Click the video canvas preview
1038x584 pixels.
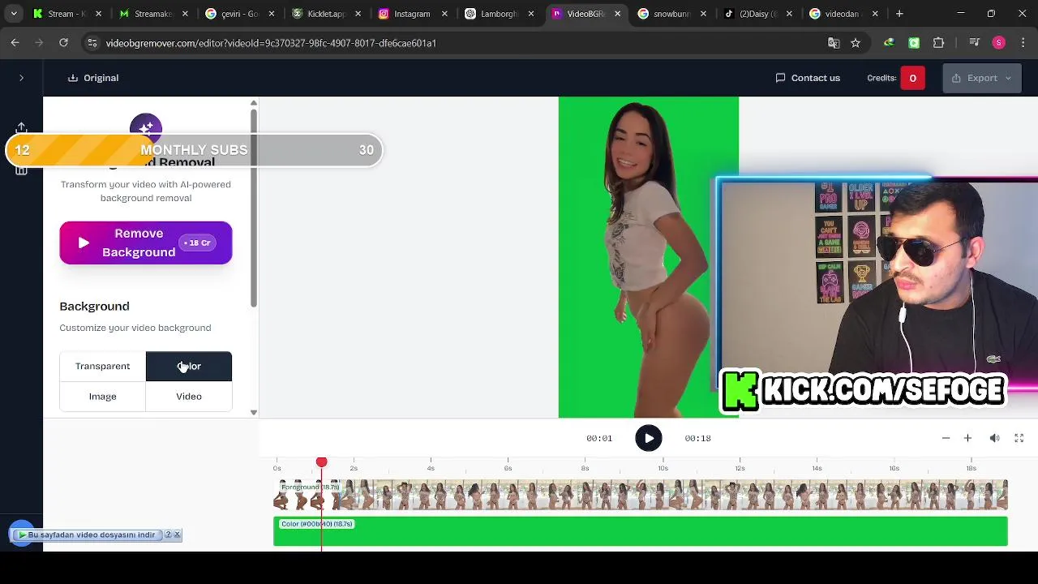click(x=648, y=257)
